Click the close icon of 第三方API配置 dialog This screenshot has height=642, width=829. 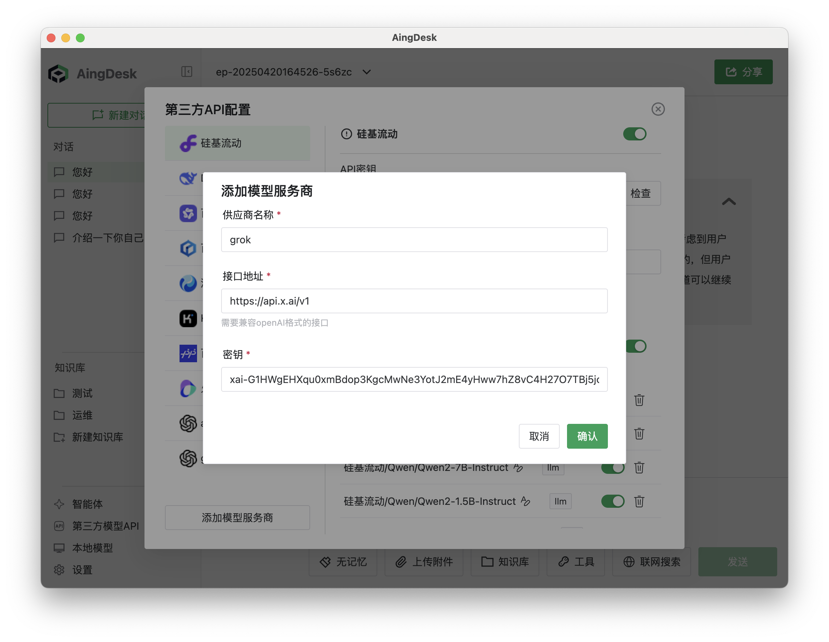[x=658, y=109]
